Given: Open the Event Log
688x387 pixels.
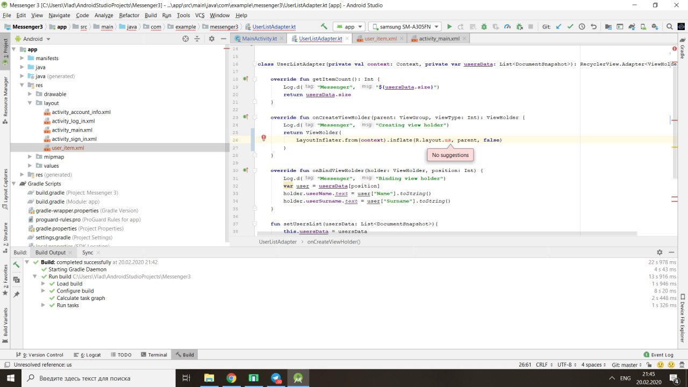Looking at the screenshot, I should tap(658, 355).
